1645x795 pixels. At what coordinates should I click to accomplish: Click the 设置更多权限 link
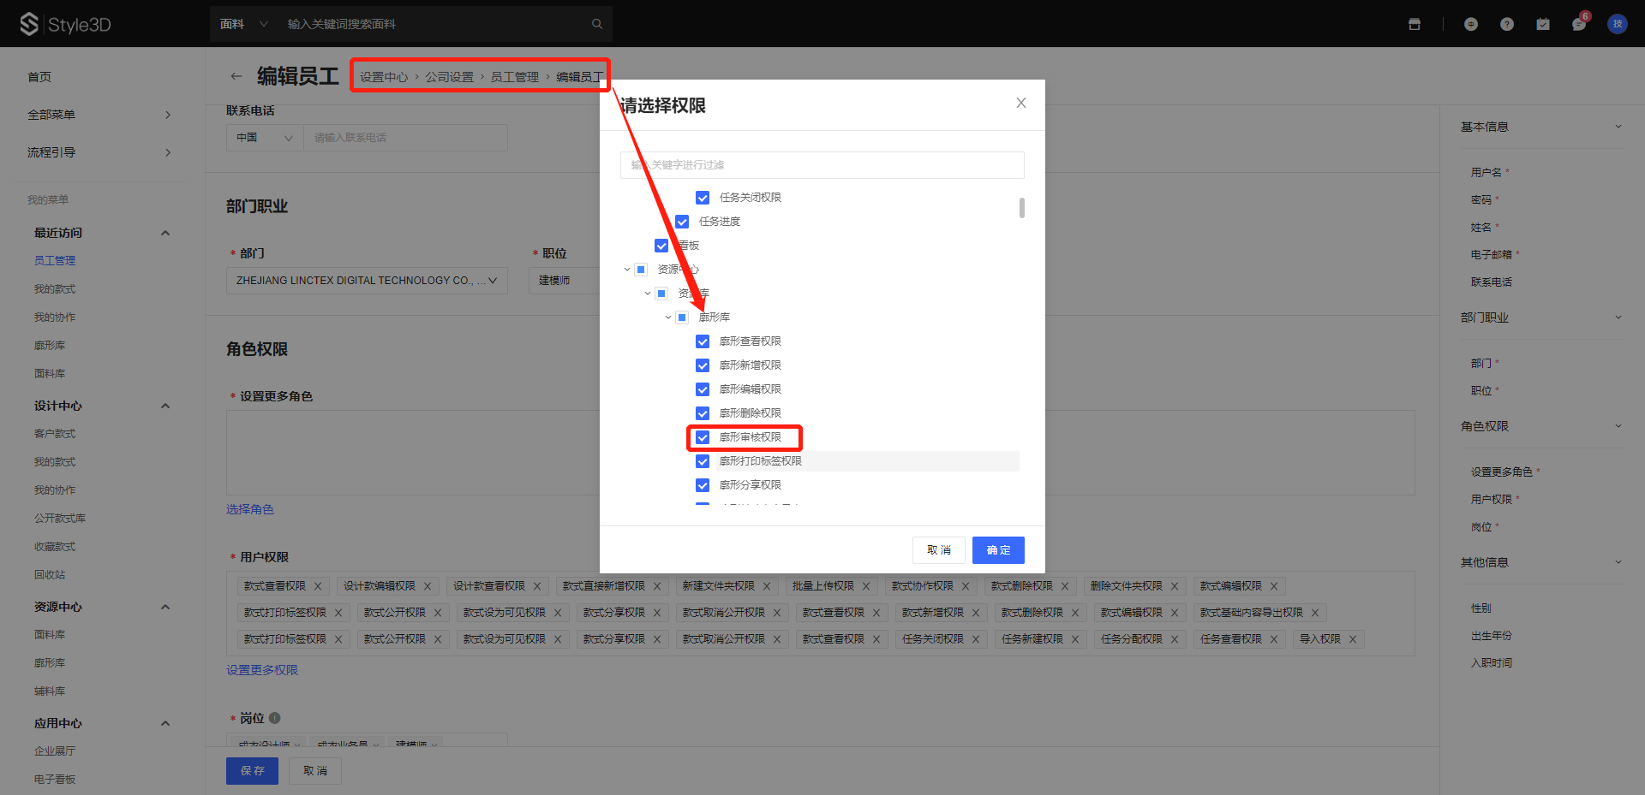click(x=262, y=670)
